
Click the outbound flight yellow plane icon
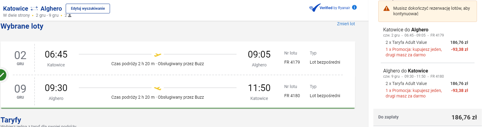click(x=158, y=55)
